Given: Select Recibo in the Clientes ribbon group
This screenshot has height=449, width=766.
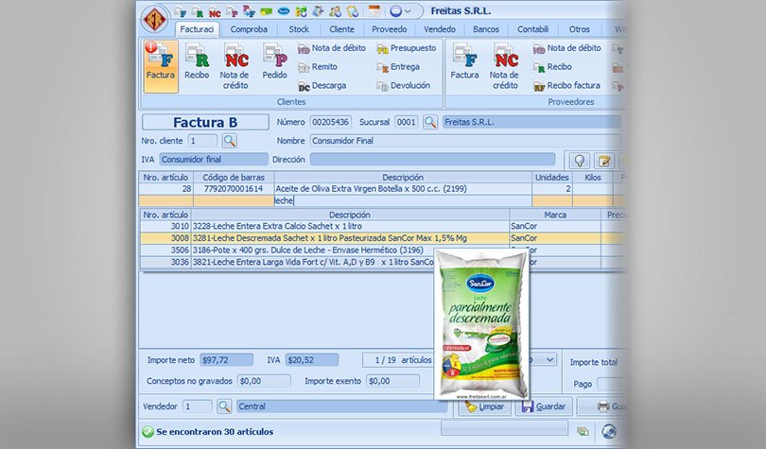Looking at the screenshot, I should coord(197,62).
